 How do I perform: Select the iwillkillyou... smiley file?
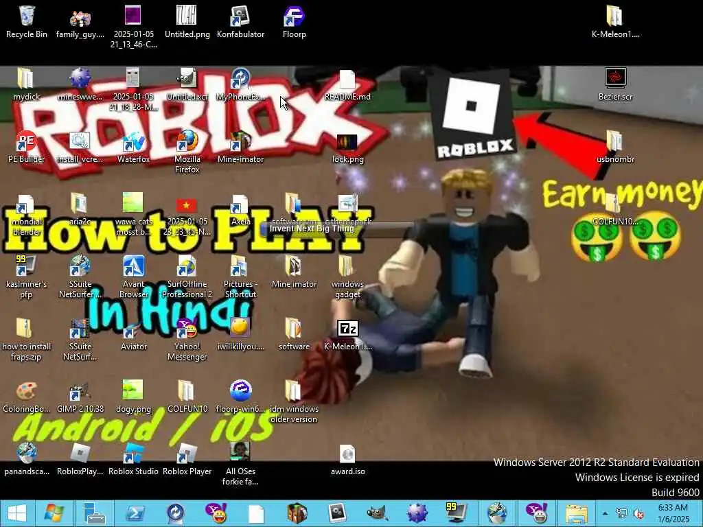point(240,334)
